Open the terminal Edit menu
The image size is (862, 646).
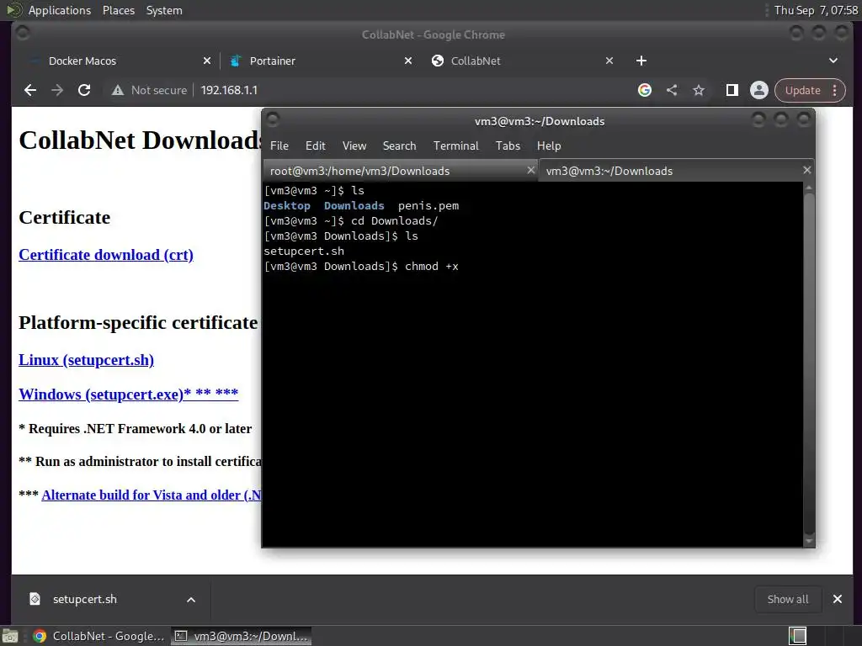pyautogui.click(x=316, y=146)
